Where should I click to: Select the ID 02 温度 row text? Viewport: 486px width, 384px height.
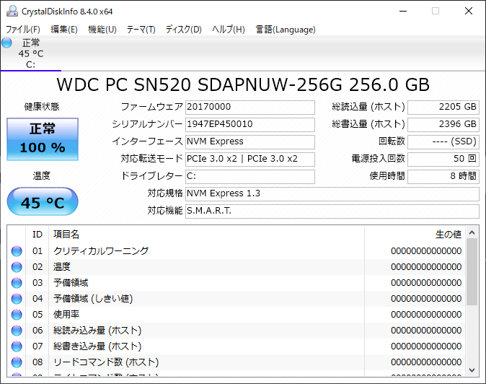(62, 267)
